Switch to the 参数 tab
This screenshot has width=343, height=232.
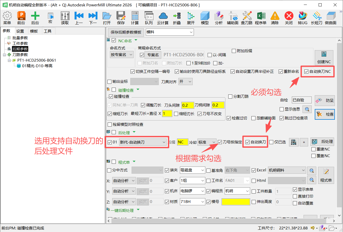[7, 31]
